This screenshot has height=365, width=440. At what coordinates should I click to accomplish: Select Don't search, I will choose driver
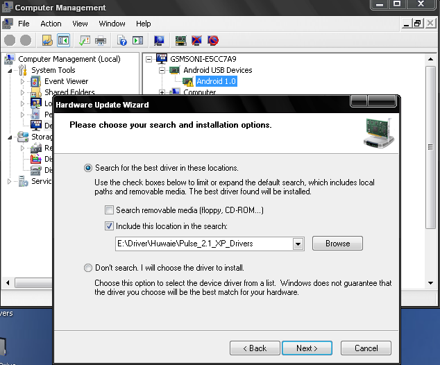88,268
